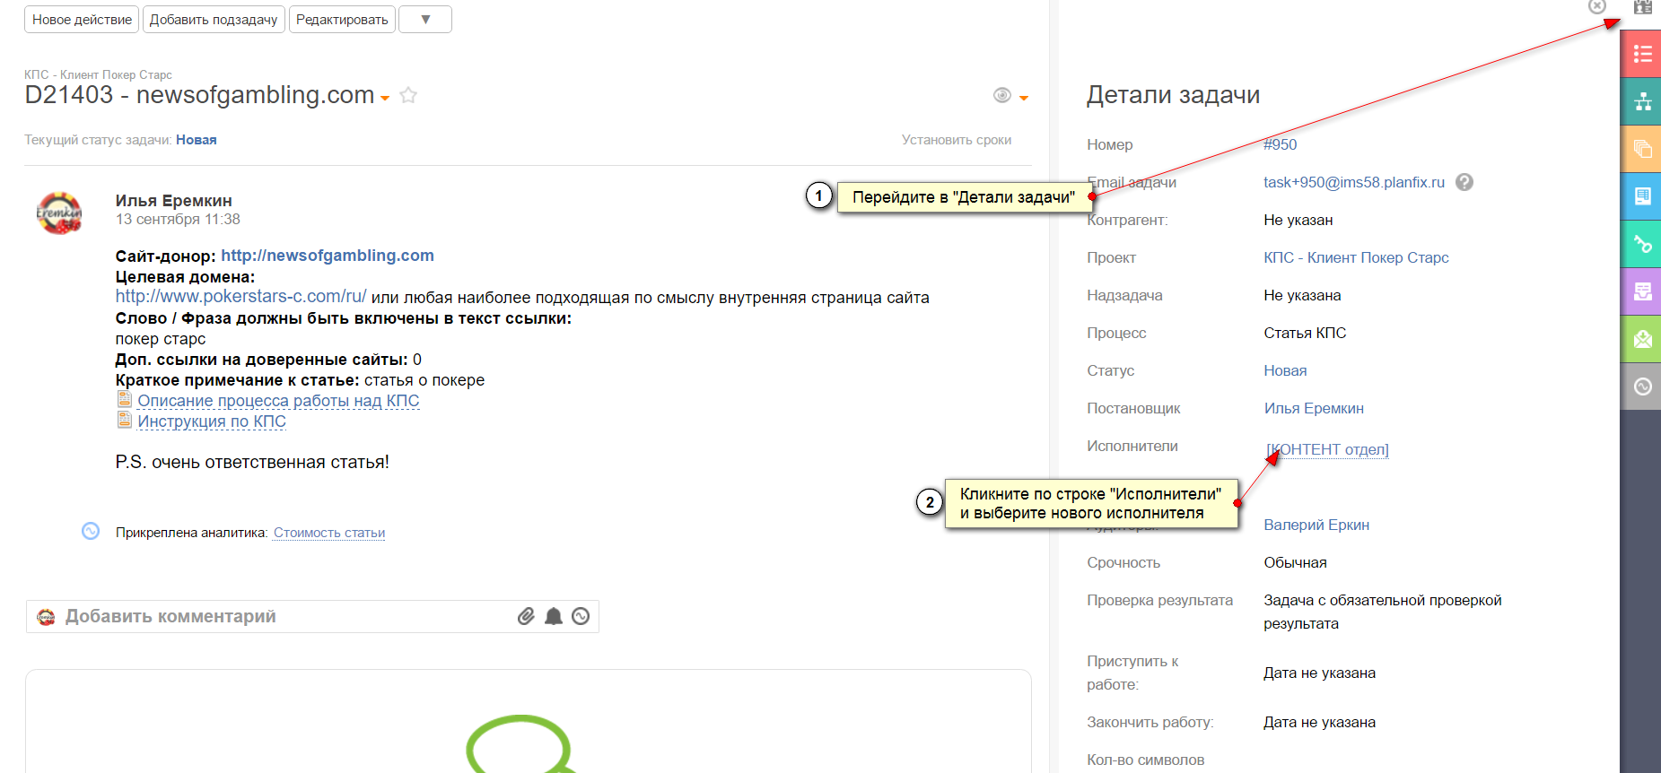The width and height of the screenshot is (1661, 773).
Task: Open the http://newsofgambling.com link
Action: [x=328, y=256]
